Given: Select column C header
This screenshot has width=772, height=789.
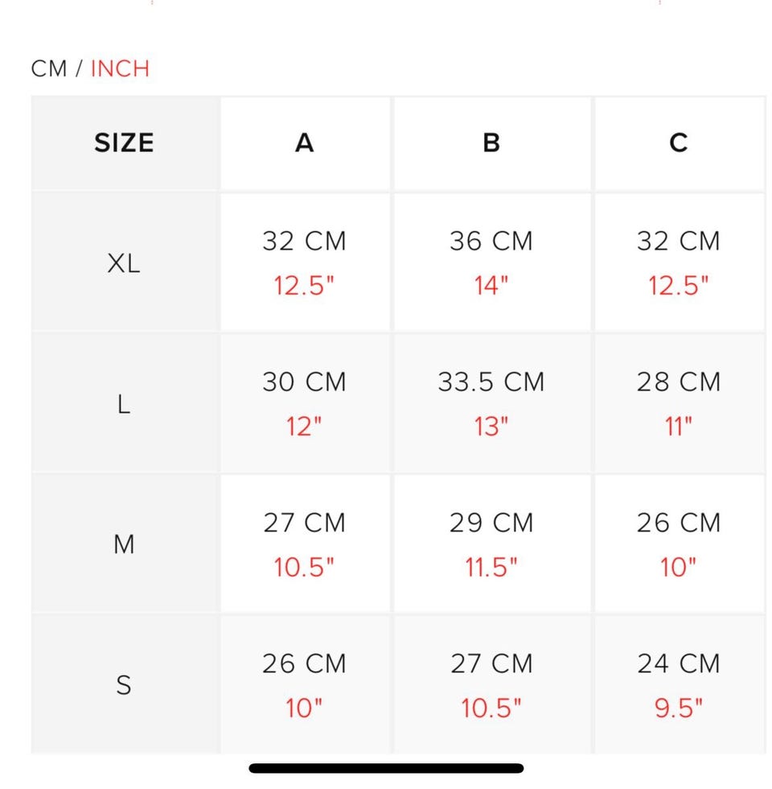Looking at the screenshot, I should coord(679,143).
